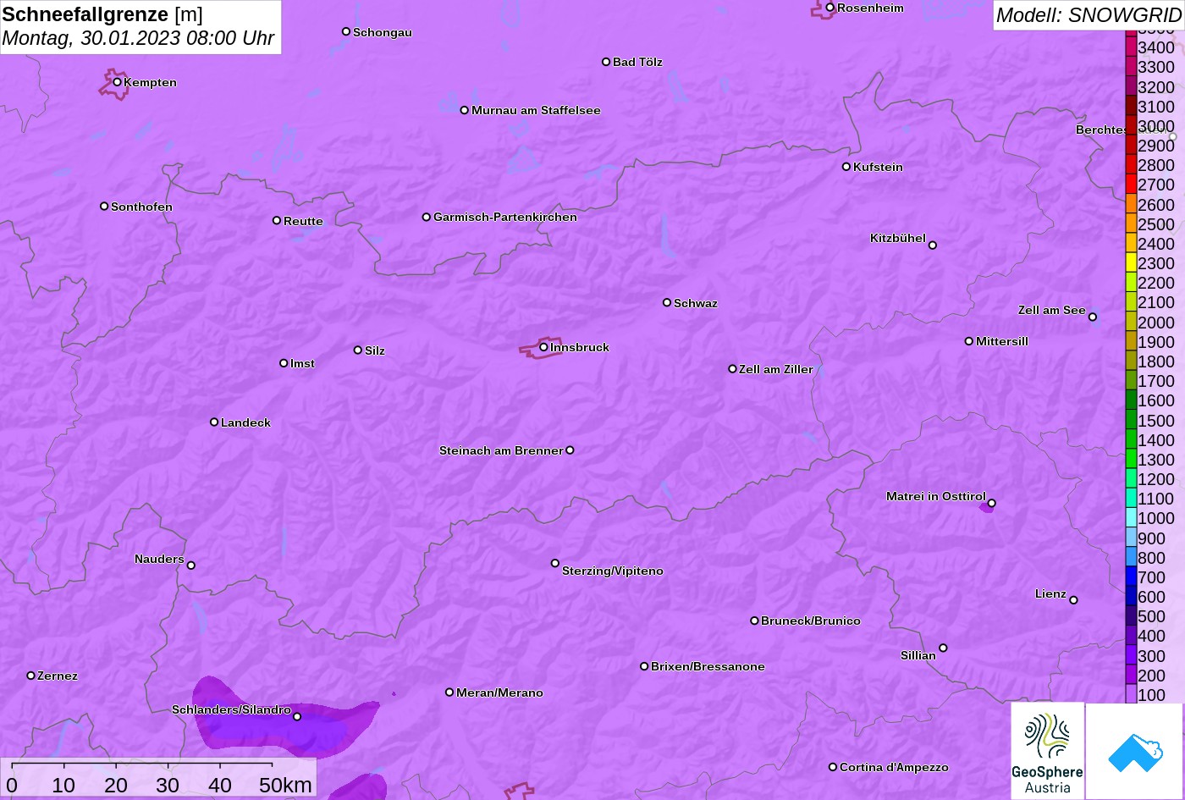Viewport: 1185px width, 800px height.
Task: Click the "Bad Tölz" town label
Action: [x=637, y=62]
